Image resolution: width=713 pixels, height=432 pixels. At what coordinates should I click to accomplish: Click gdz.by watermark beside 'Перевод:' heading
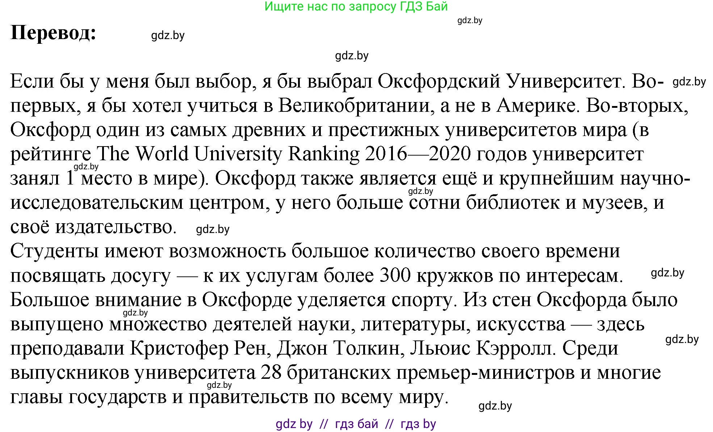[168, 35]
